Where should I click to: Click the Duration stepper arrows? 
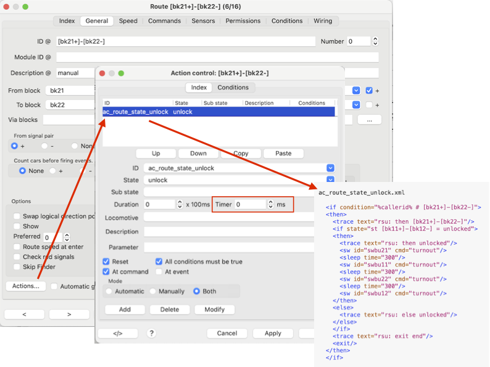pyautogui.click(x=180, y=204)
